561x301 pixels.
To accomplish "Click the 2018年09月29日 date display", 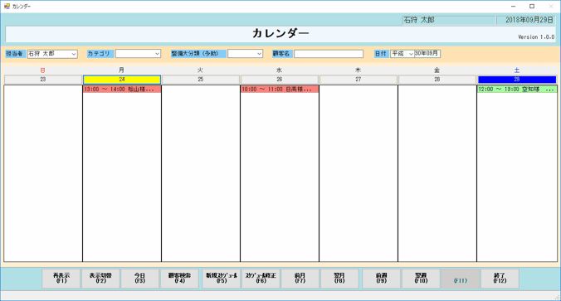I will pyautogui.click(x=529, y=20).
